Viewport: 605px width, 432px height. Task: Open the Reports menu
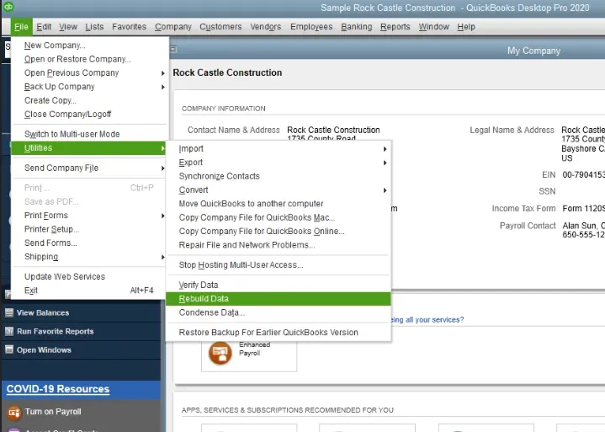395,27
